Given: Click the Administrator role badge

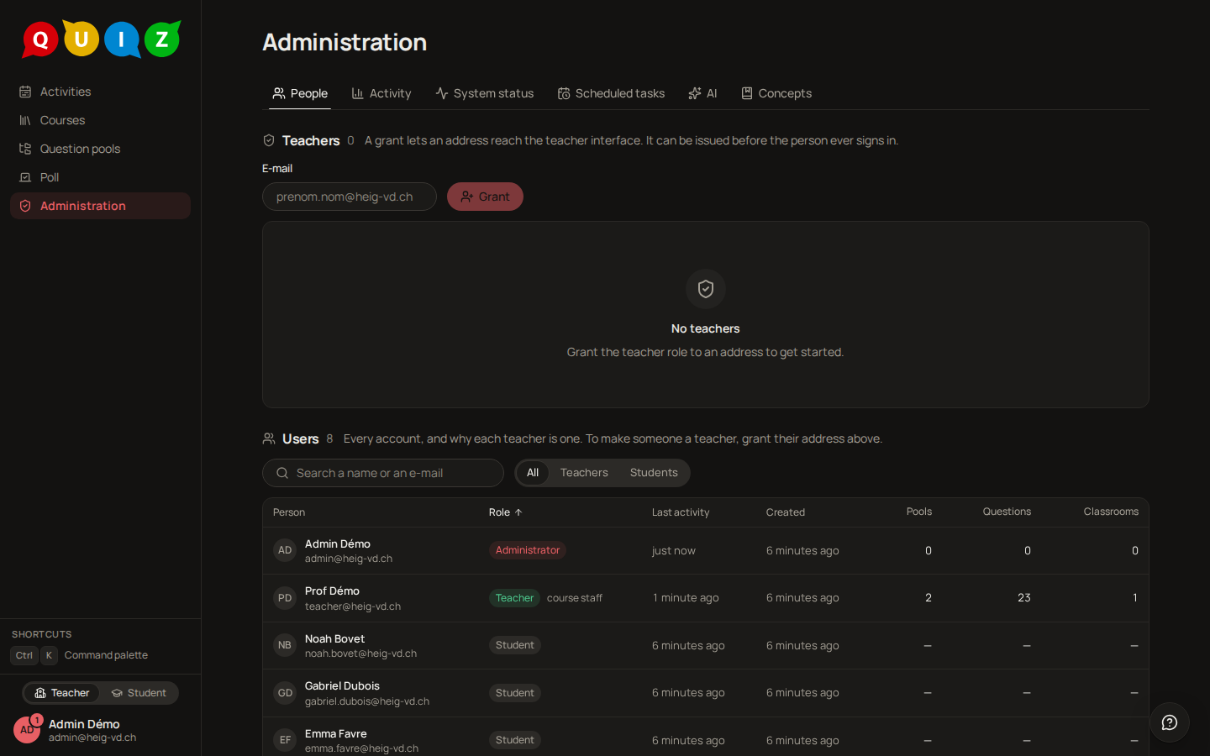Looking at the screenshot, I should click(528, 550).
